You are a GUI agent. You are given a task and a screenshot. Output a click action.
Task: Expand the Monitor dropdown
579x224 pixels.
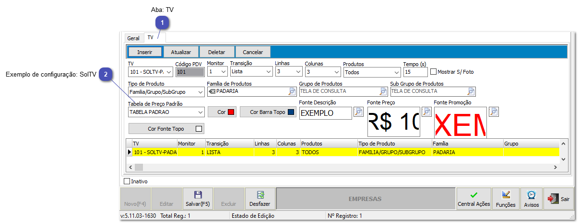223,71
